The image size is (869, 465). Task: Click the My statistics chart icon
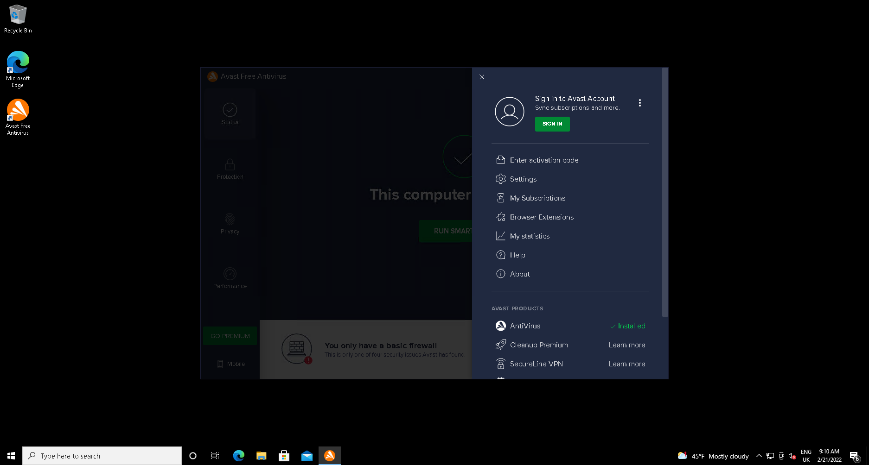[x=501, y=236]
